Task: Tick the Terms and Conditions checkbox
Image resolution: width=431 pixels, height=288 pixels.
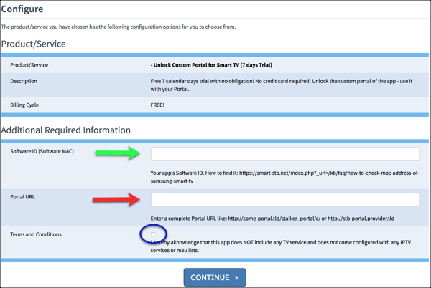Action: tap(153, 235)
